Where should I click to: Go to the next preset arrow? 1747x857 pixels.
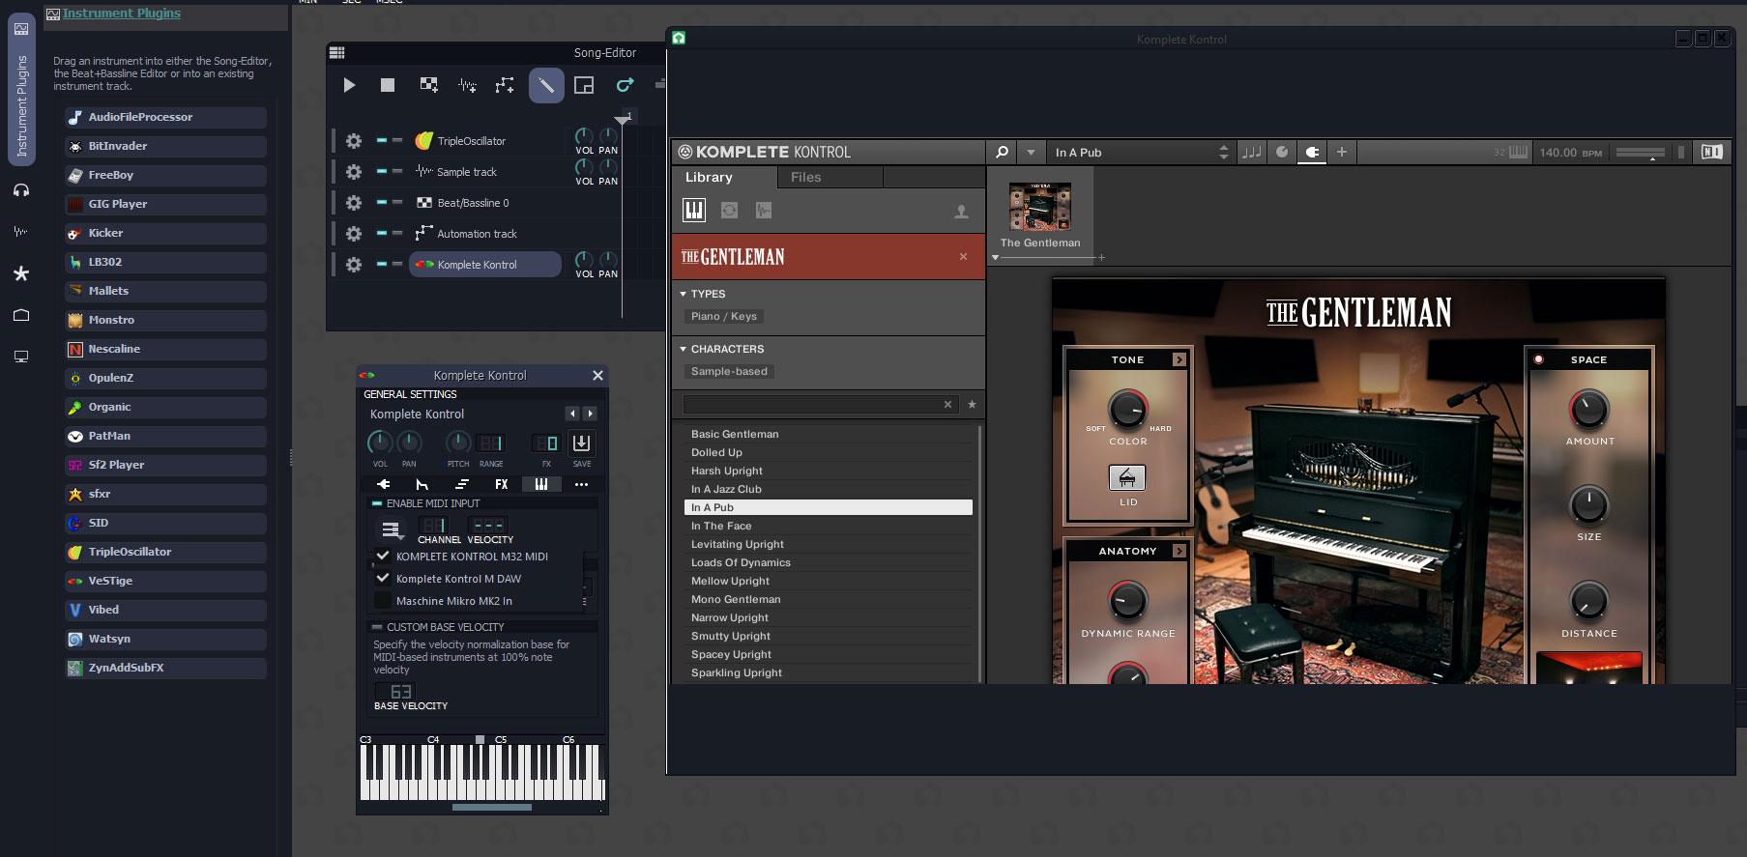pos(591,414)
